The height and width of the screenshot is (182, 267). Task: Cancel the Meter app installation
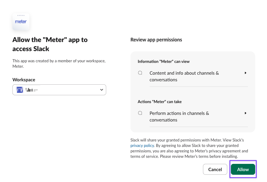point(215,169)
